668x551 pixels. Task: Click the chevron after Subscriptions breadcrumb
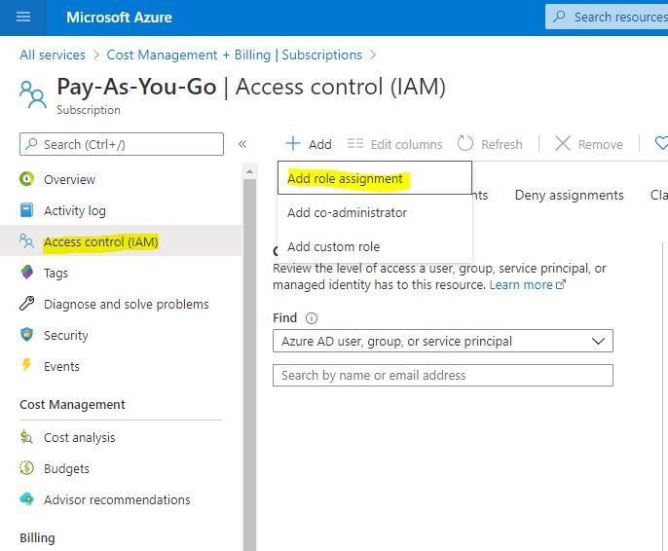pos(373,55)
